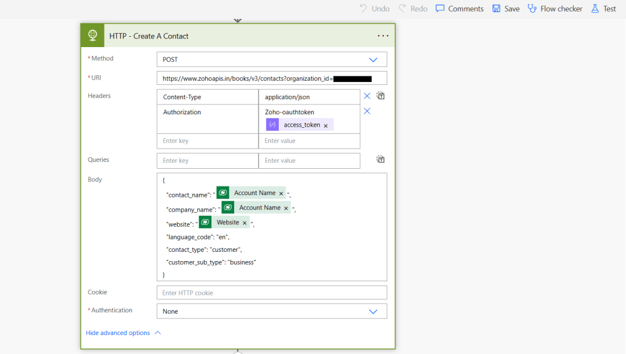626x354 pixels.
Task: Remove the Website dynamic content token
Action: click(x=245, y=223)
